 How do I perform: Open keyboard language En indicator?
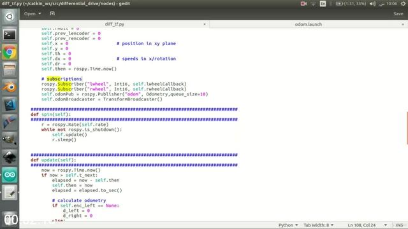tap(323, 4)
